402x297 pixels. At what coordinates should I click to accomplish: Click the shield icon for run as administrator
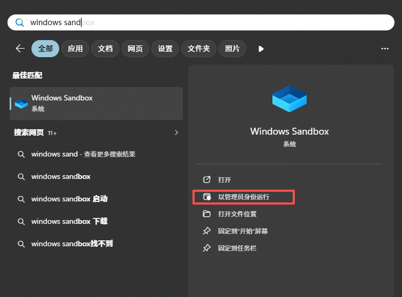(207, 197)
